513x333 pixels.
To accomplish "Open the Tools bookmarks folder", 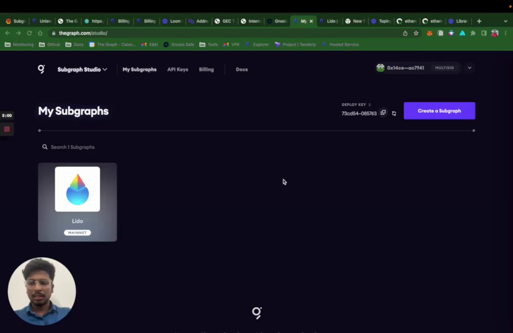I will (208, 44).
